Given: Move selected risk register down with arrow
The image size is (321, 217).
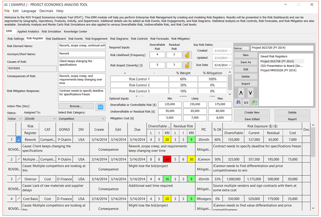Looking at the screenshot, I should [x=250, y=93].
